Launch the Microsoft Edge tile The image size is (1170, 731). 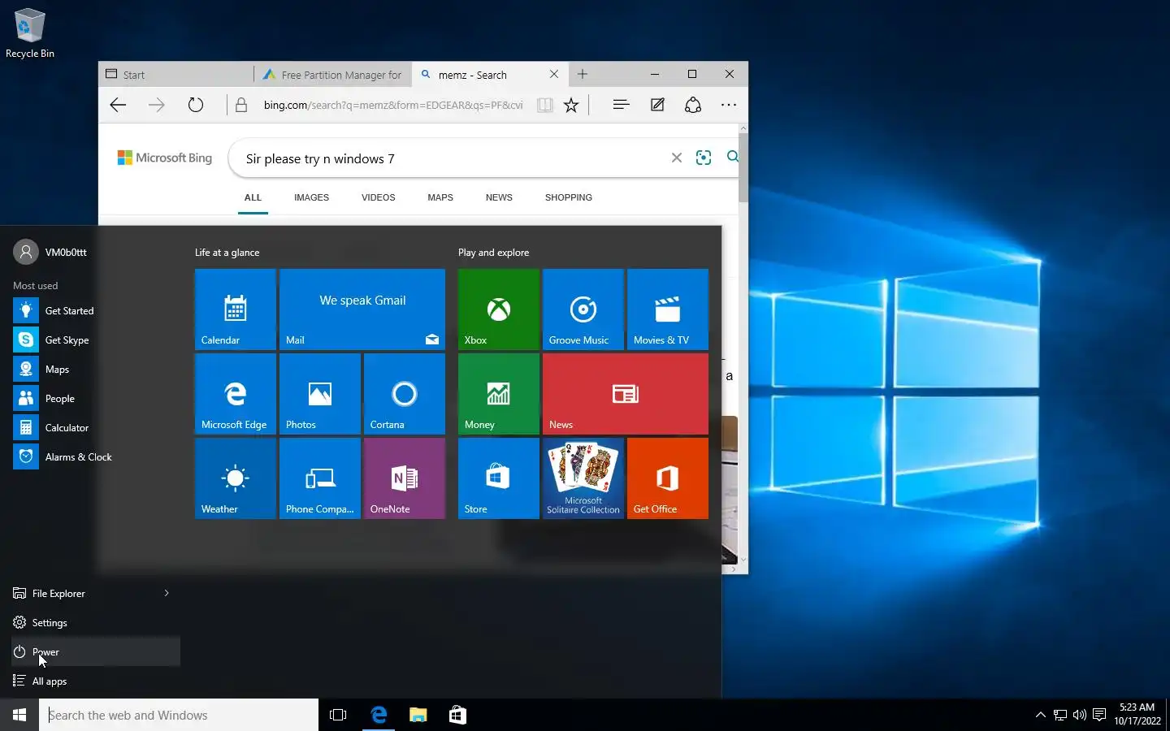236,394
